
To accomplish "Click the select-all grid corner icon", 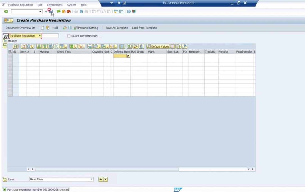I will pyautogui.click(x=10, y=52).
